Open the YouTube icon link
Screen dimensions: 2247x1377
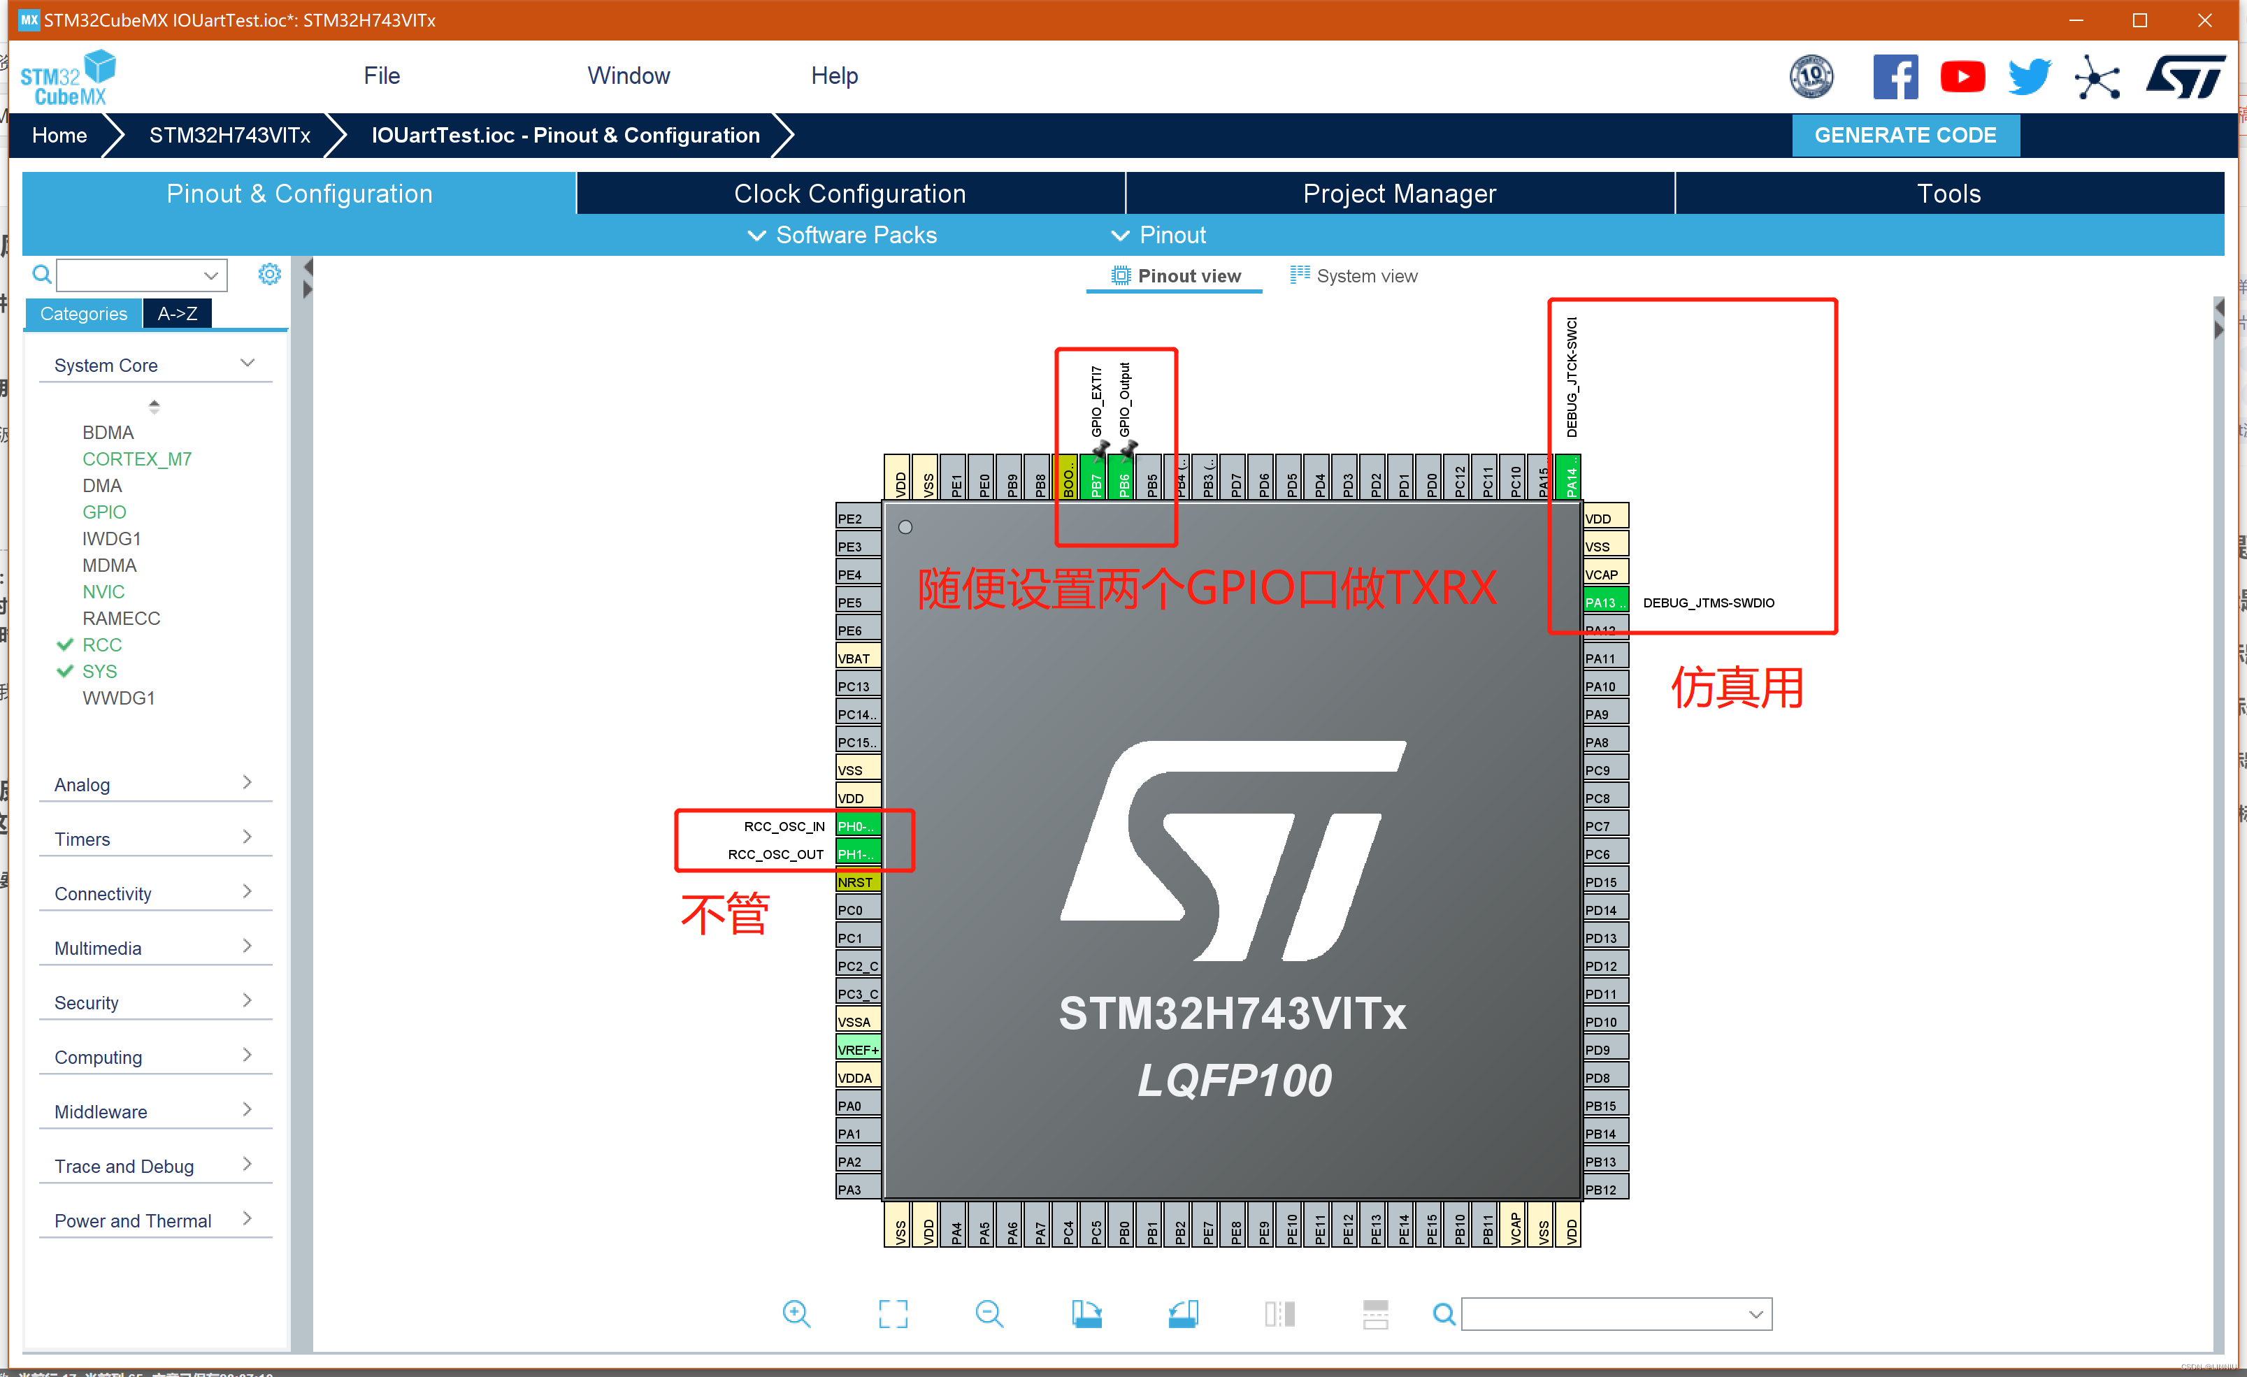coord(1962,77)
